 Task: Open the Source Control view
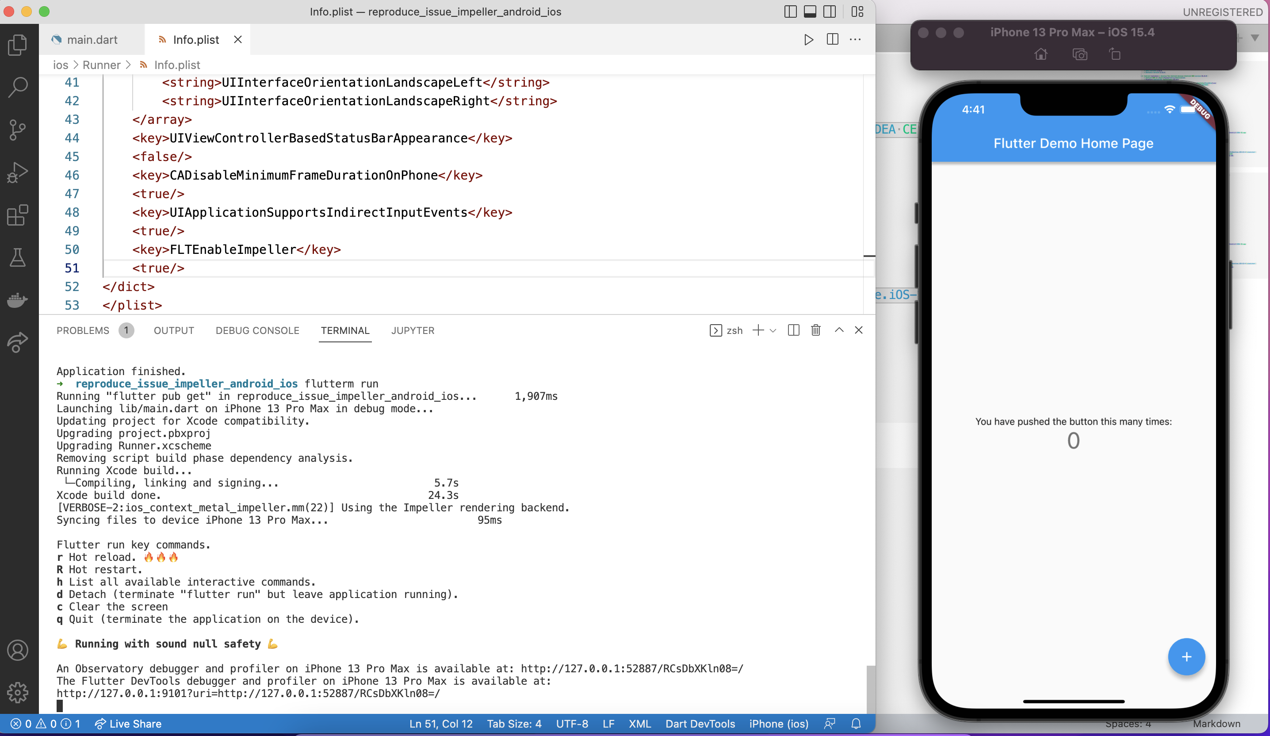(18, 130)
